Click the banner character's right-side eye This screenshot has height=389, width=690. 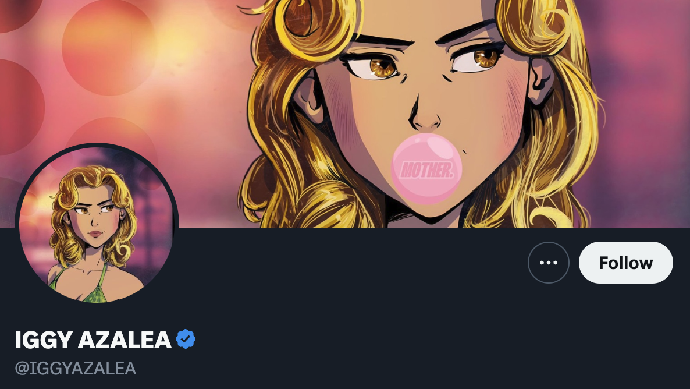point(479,59)
